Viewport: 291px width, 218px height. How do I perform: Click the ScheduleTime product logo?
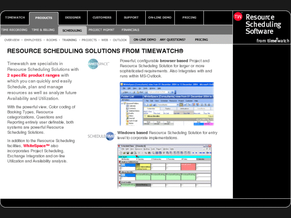coord(101,136)
